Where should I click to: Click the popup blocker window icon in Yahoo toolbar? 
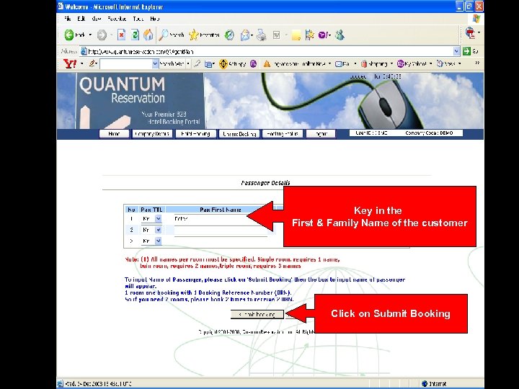pos(208,64)
